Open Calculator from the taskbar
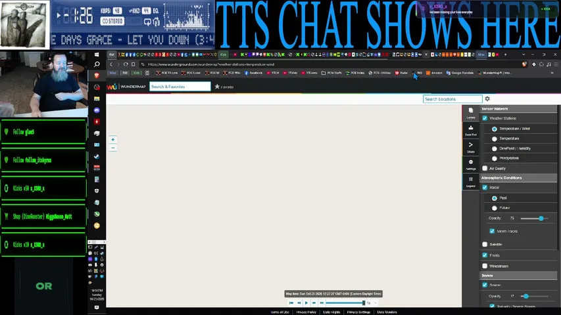This screenshot has height=315, width=561. click(x=97, y=180)
